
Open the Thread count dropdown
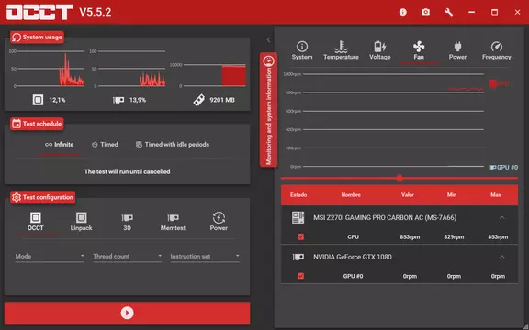coord(127,257)
